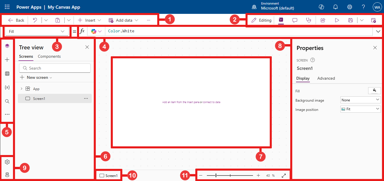This screenshot has width=384, height=181.
Task: Save the app with disk icon
Action: (351, 20)
